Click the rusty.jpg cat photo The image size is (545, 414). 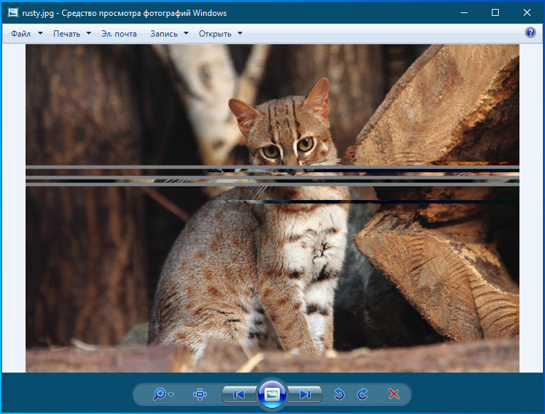(272, 208)
